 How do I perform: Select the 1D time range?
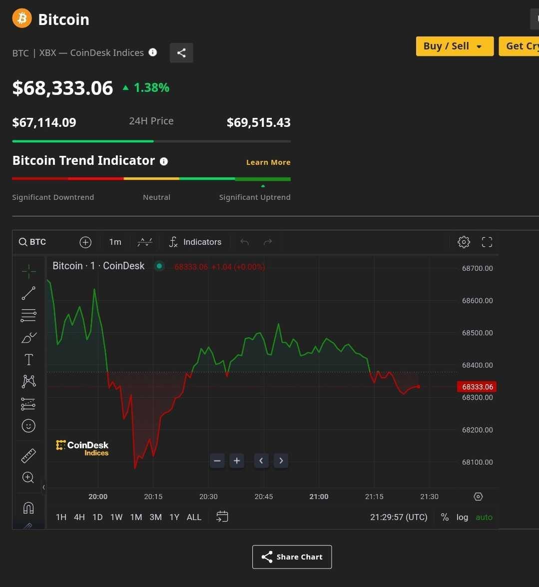tap(97, 518)
